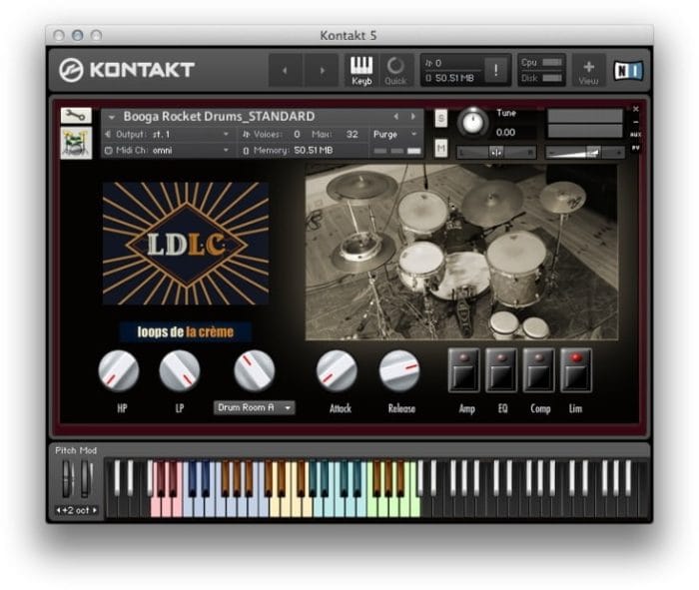Click the Max voices value 32
The width and height of the screenshot is (699, 590).
pyautogui.click(x=351, y=134)
